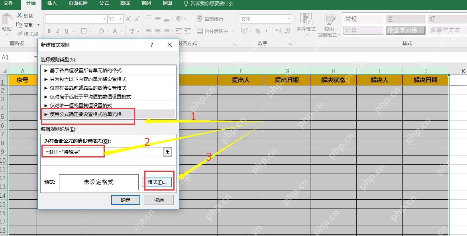Click the Center text icon
Image resolution: width=467 pixels, height=236 pixels.
point(158,31)
